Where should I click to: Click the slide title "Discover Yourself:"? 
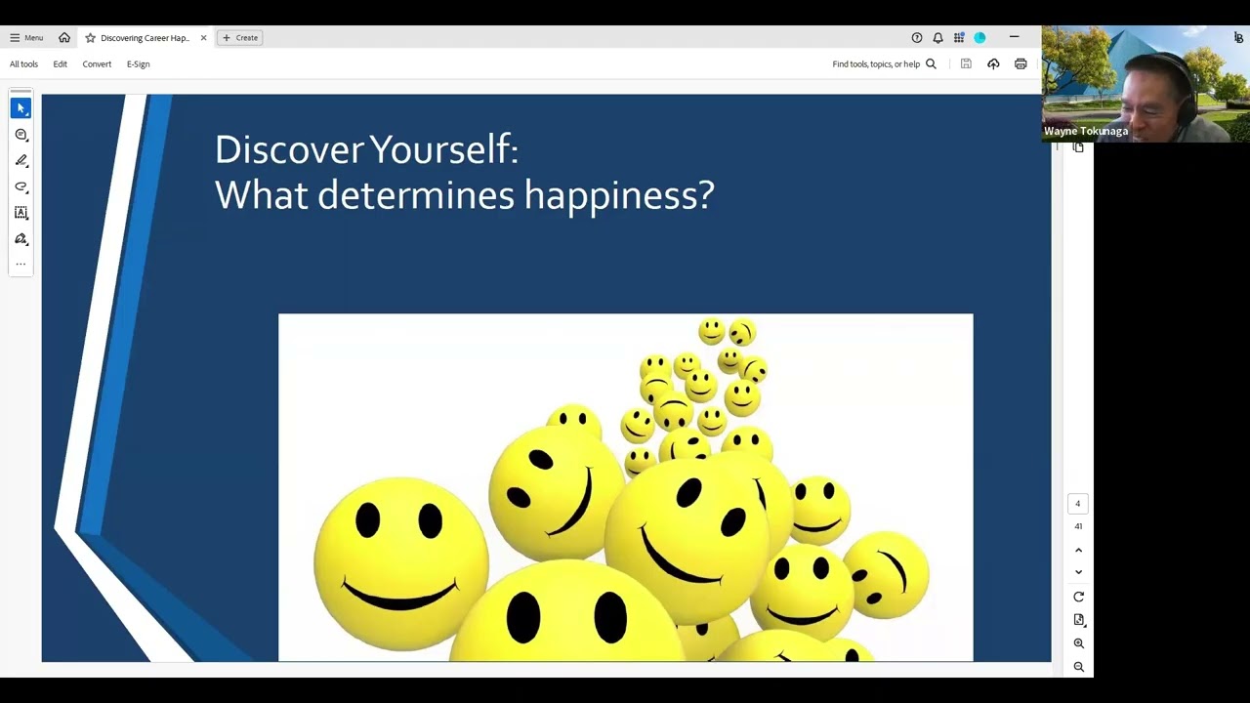coord(366,149)
